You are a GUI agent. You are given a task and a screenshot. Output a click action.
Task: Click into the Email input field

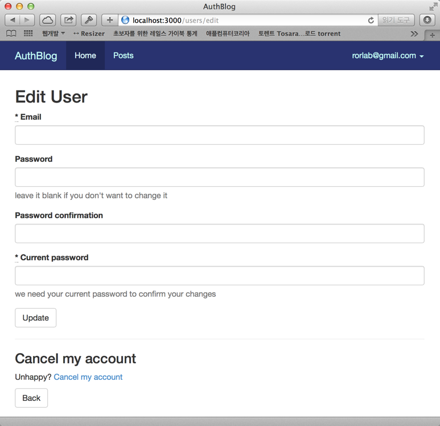[x=219, y=135]
